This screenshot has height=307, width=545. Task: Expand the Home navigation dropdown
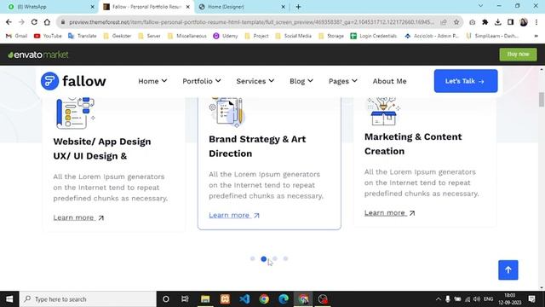point(152,81)
